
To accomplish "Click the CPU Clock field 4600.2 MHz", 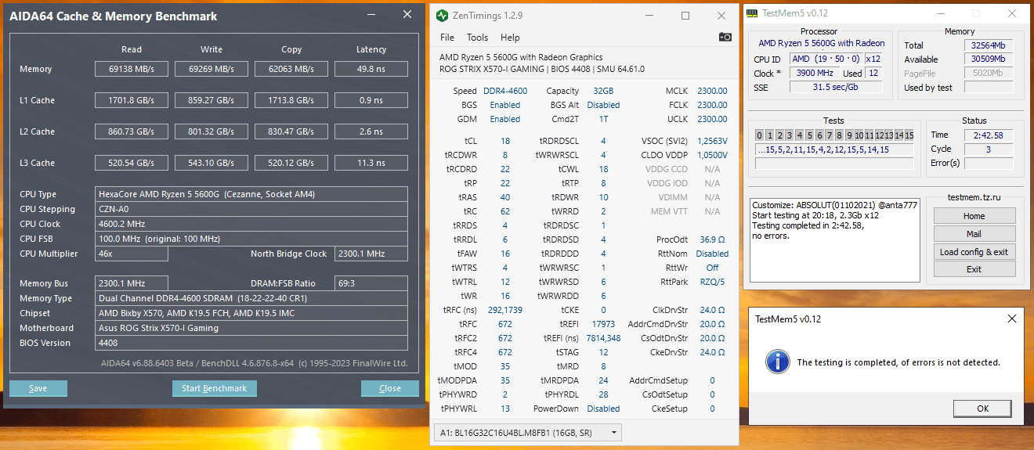I will tap(251, 224).
